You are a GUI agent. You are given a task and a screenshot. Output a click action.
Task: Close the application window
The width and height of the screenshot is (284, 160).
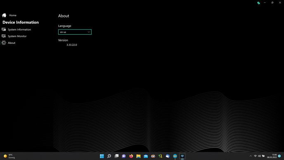(280, 3)
